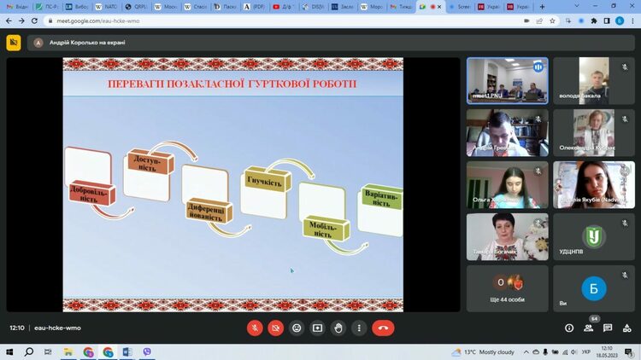
Task: Leave the call with the red hang-up button
Action: pos(383,328)
